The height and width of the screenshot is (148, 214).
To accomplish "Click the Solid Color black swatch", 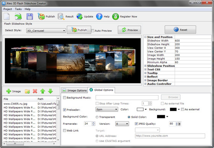I will pos(161,116).
